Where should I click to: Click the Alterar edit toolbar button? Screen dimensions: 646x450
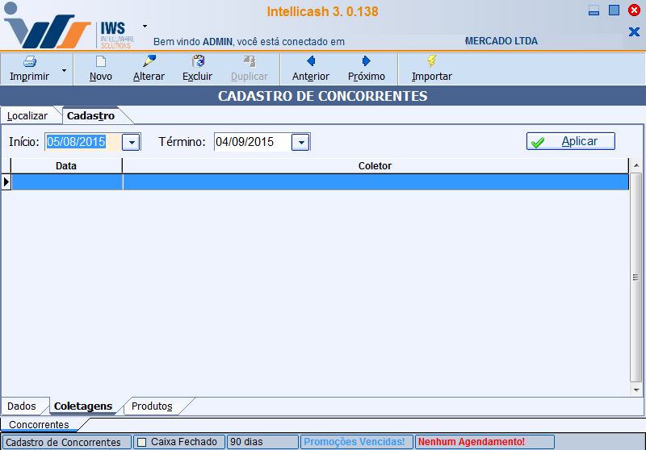pos(149,69)
